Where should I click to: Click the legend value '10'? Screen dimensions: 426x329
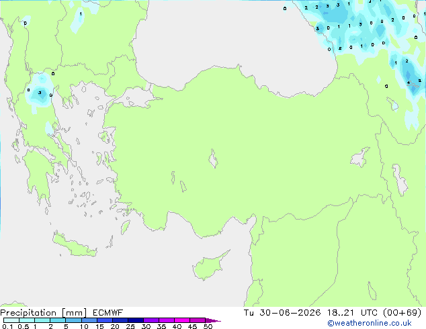pos(84,326)
